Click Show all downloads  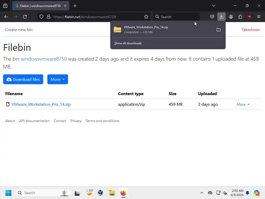click(128, 43)
